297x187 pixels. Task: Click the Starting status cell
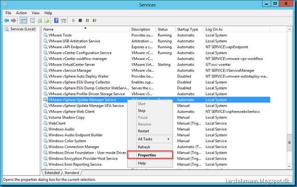click(x=164, y=65)
